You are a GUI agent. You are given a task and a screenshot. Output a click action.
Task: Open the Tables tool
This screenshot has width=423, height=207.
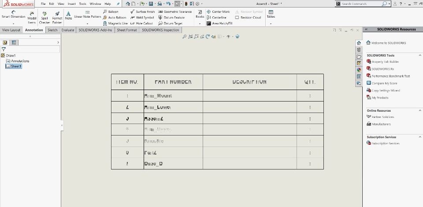[271, 14]
